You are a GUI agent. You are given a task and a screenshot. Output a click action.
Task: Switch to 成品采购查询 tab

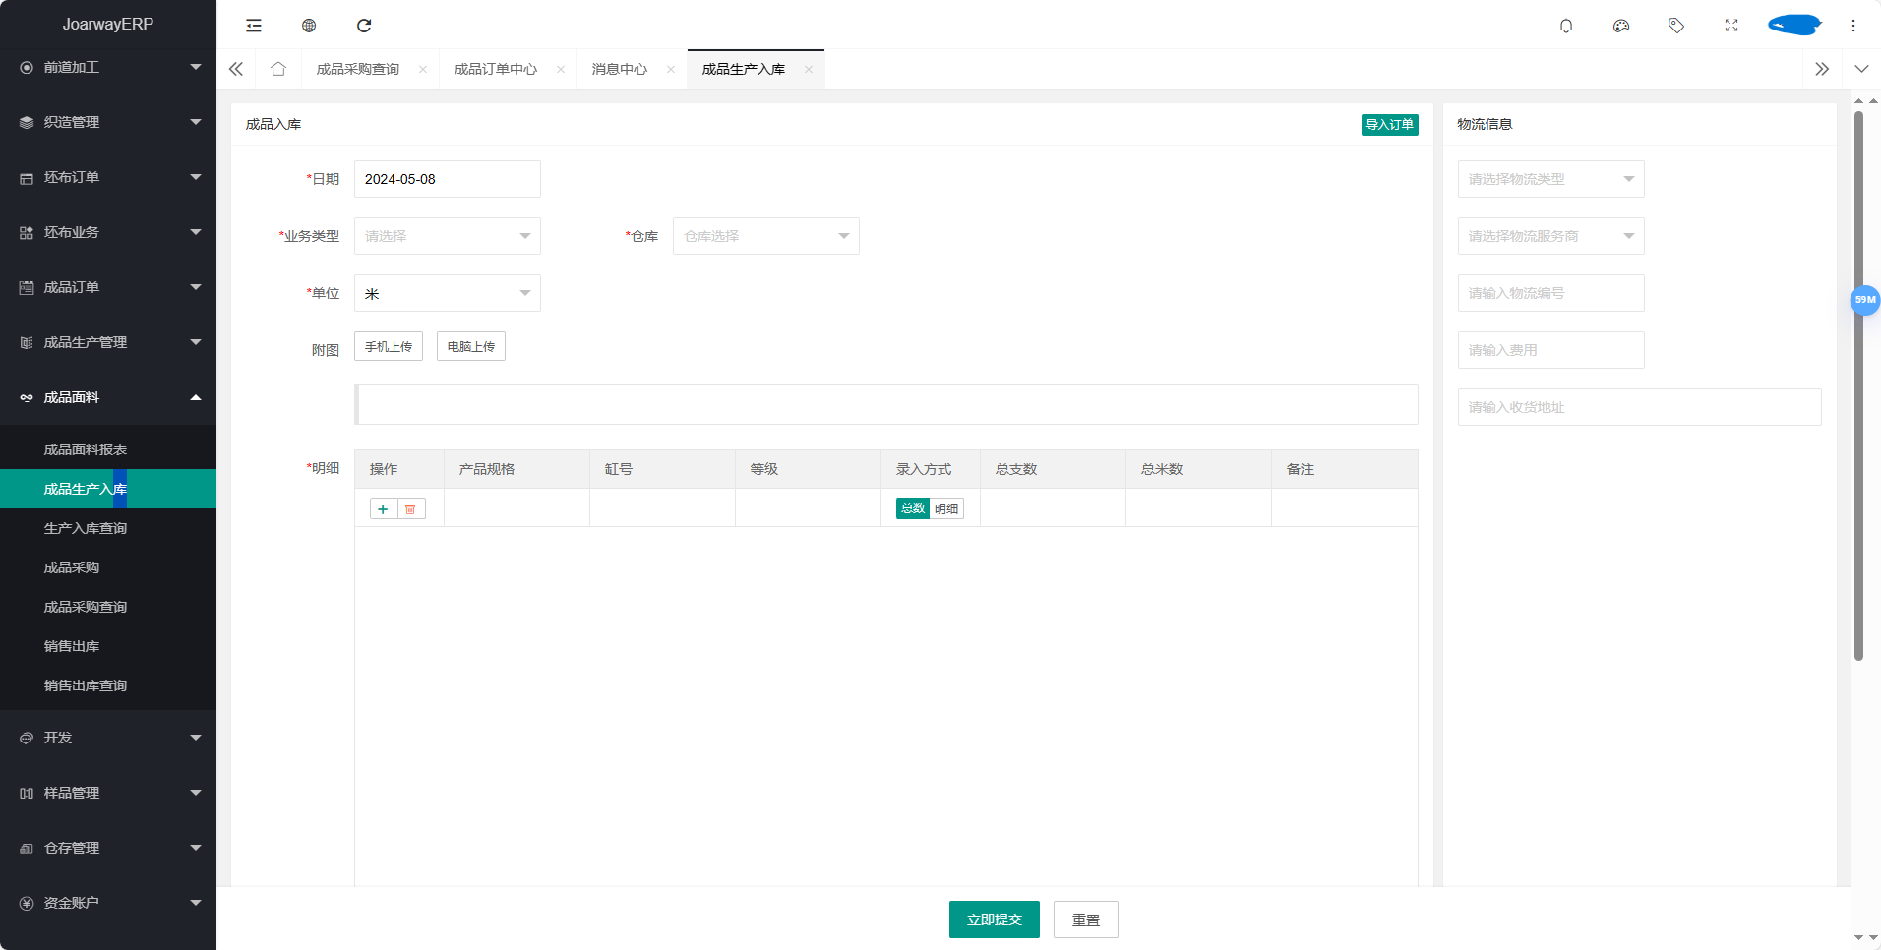[x=358, y=69]
